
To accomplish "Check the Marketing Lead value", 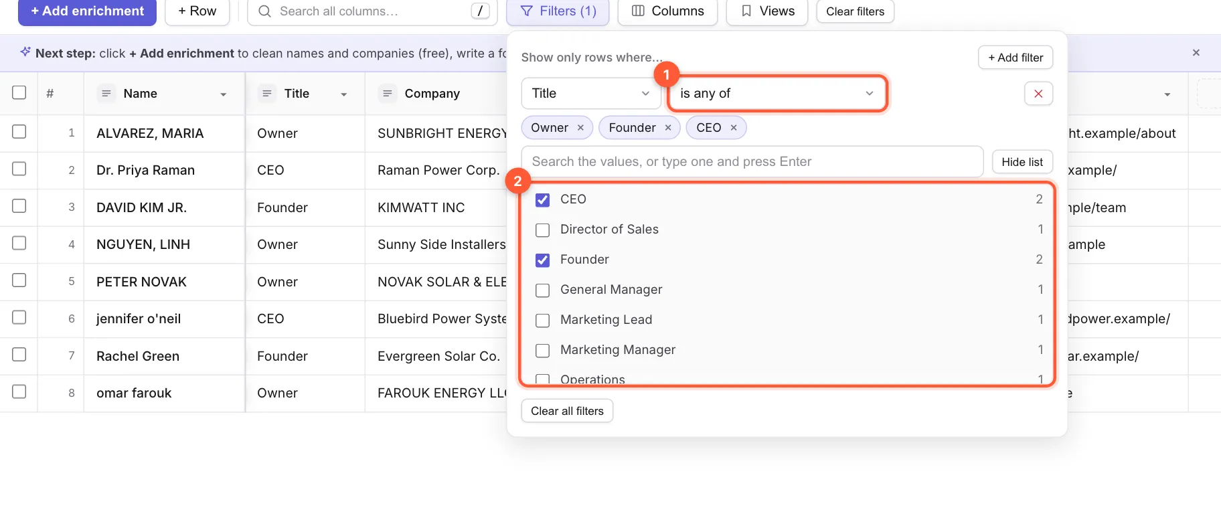I will (543, 321).
